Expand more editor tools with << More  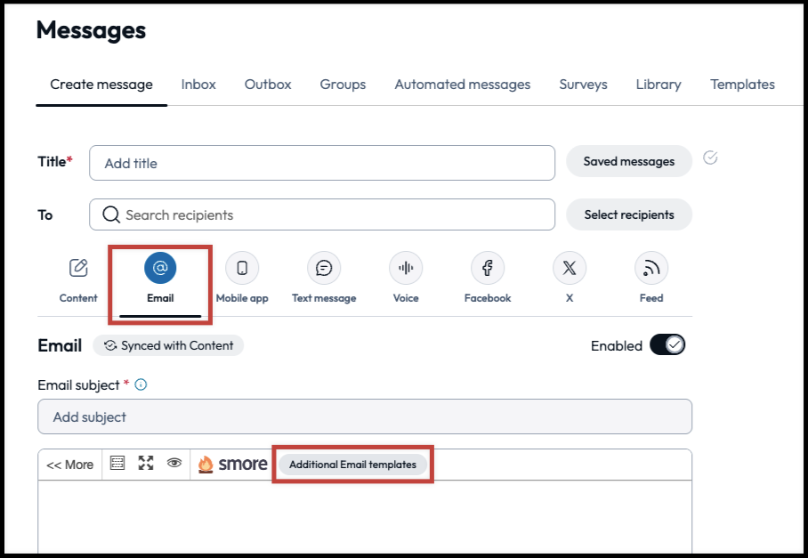[69, 464]
